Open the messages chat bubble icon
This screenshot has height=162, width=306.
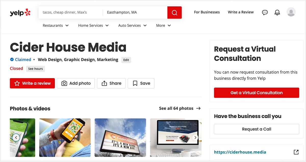click(x=265, y=12)
